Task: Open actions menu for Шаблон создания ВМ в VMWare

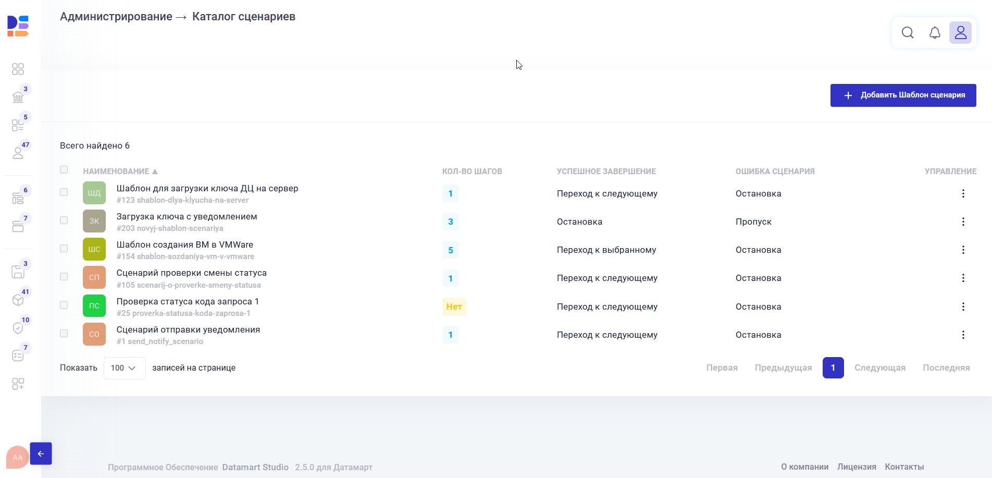Action: pyautogui.click(x=963, y=250)
